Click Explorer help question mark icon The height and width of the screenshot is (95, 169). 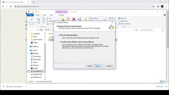[165, 15]
